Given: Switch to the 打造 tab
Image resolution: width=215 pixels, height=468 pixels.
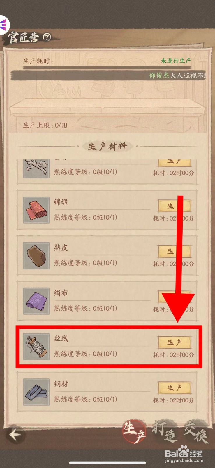Looking at the screenshot, I should [165, 432].
